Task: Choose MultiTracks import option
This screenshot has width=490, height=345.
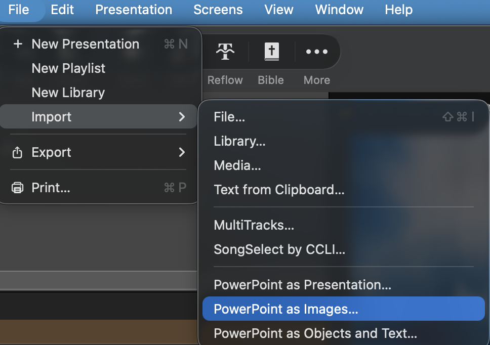Action: (254, 225)
